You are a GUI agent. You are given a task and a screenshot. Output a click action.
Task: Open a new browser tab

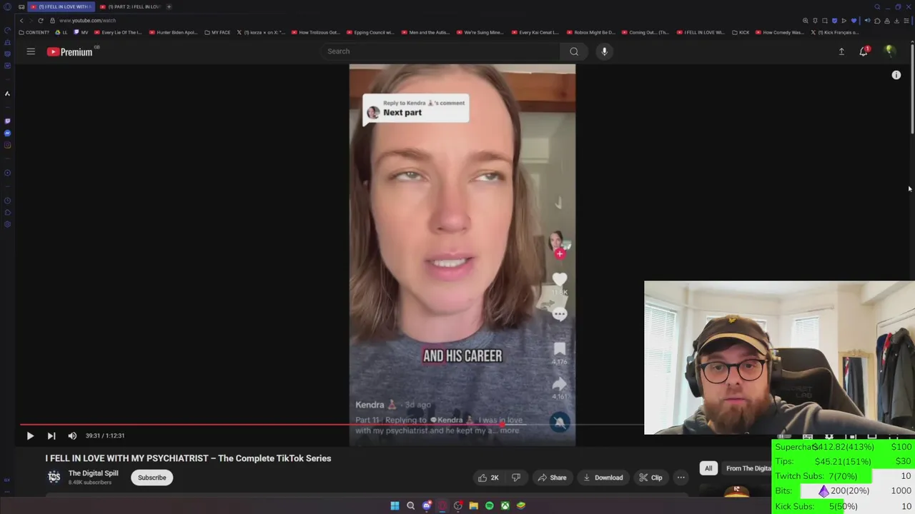pos(169,6)
